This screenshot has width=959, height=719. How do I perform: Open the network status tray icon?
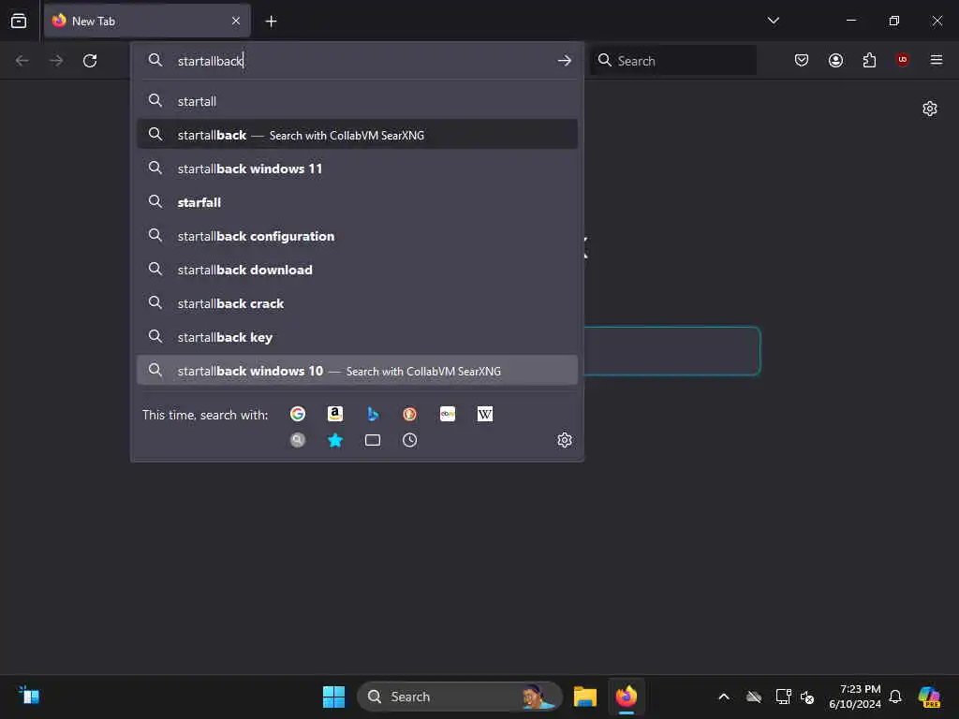point(783,697)
